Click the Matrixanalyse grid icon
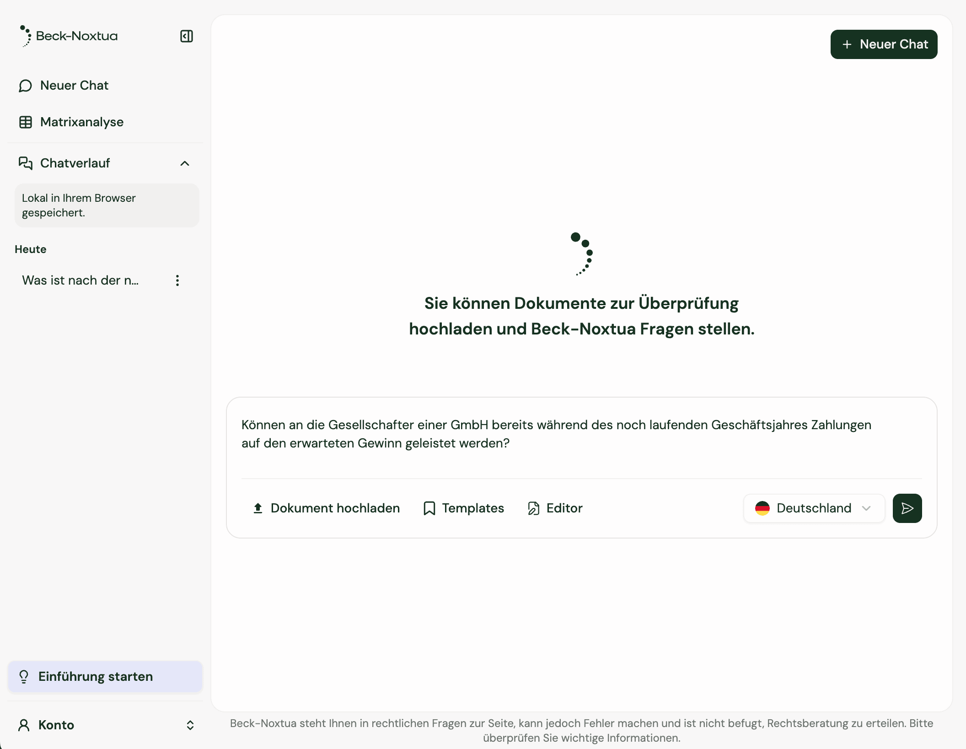 (25, 122)
